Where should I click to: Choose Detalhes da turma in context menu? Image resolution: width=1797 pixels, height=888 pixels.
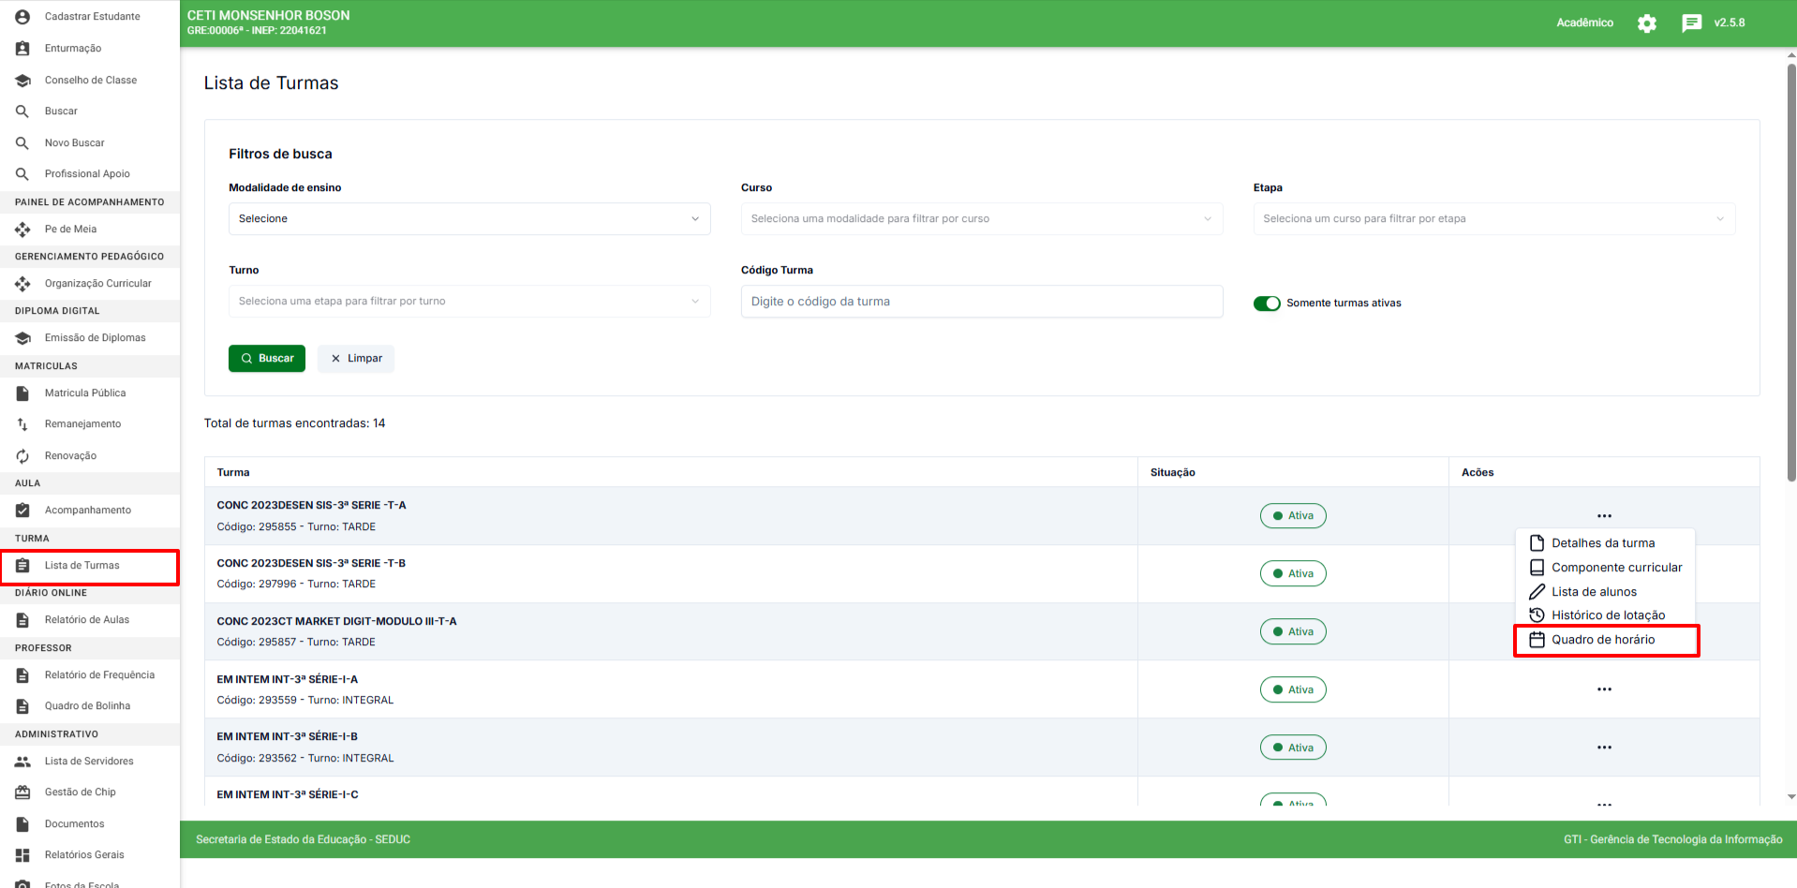(1602, 543)
